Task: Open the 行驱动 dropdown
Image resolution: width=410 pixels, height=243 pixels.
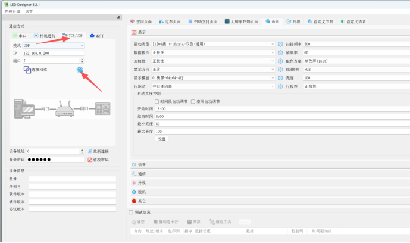Action: click(x=213, y=86)
